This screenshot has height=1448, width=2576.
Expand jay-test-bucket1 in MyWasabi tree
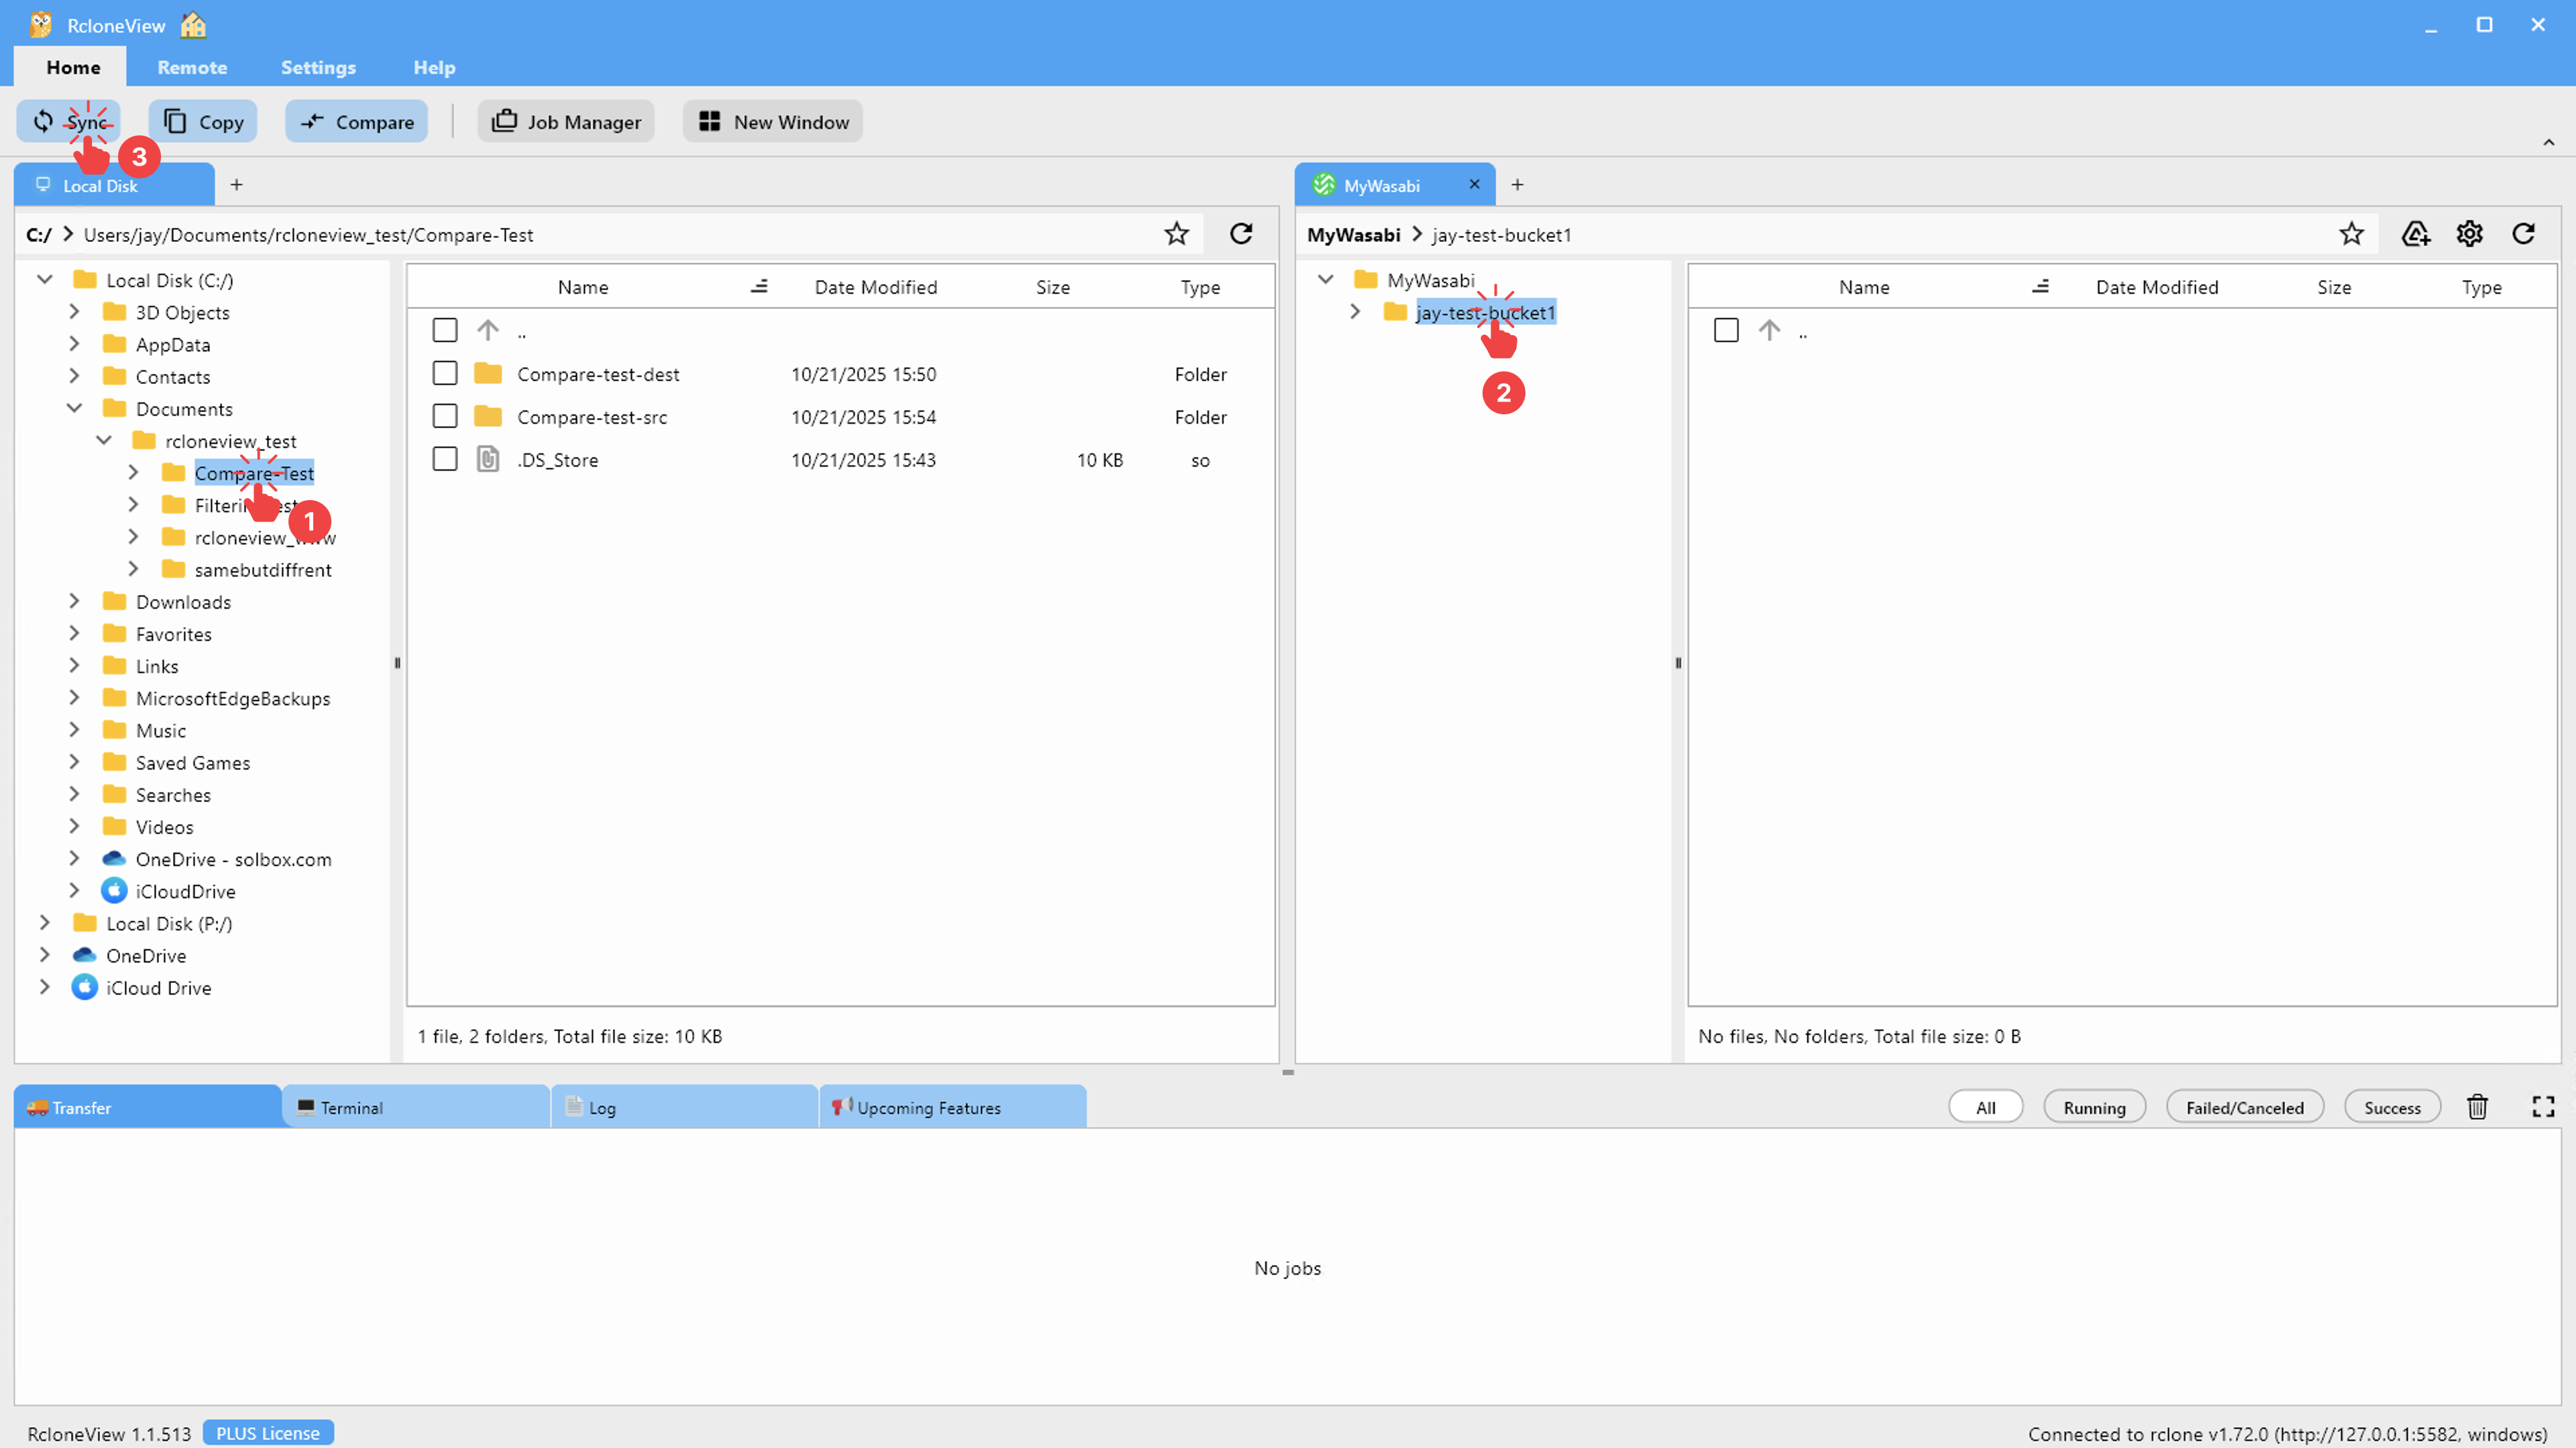(x=1355, y=312)
